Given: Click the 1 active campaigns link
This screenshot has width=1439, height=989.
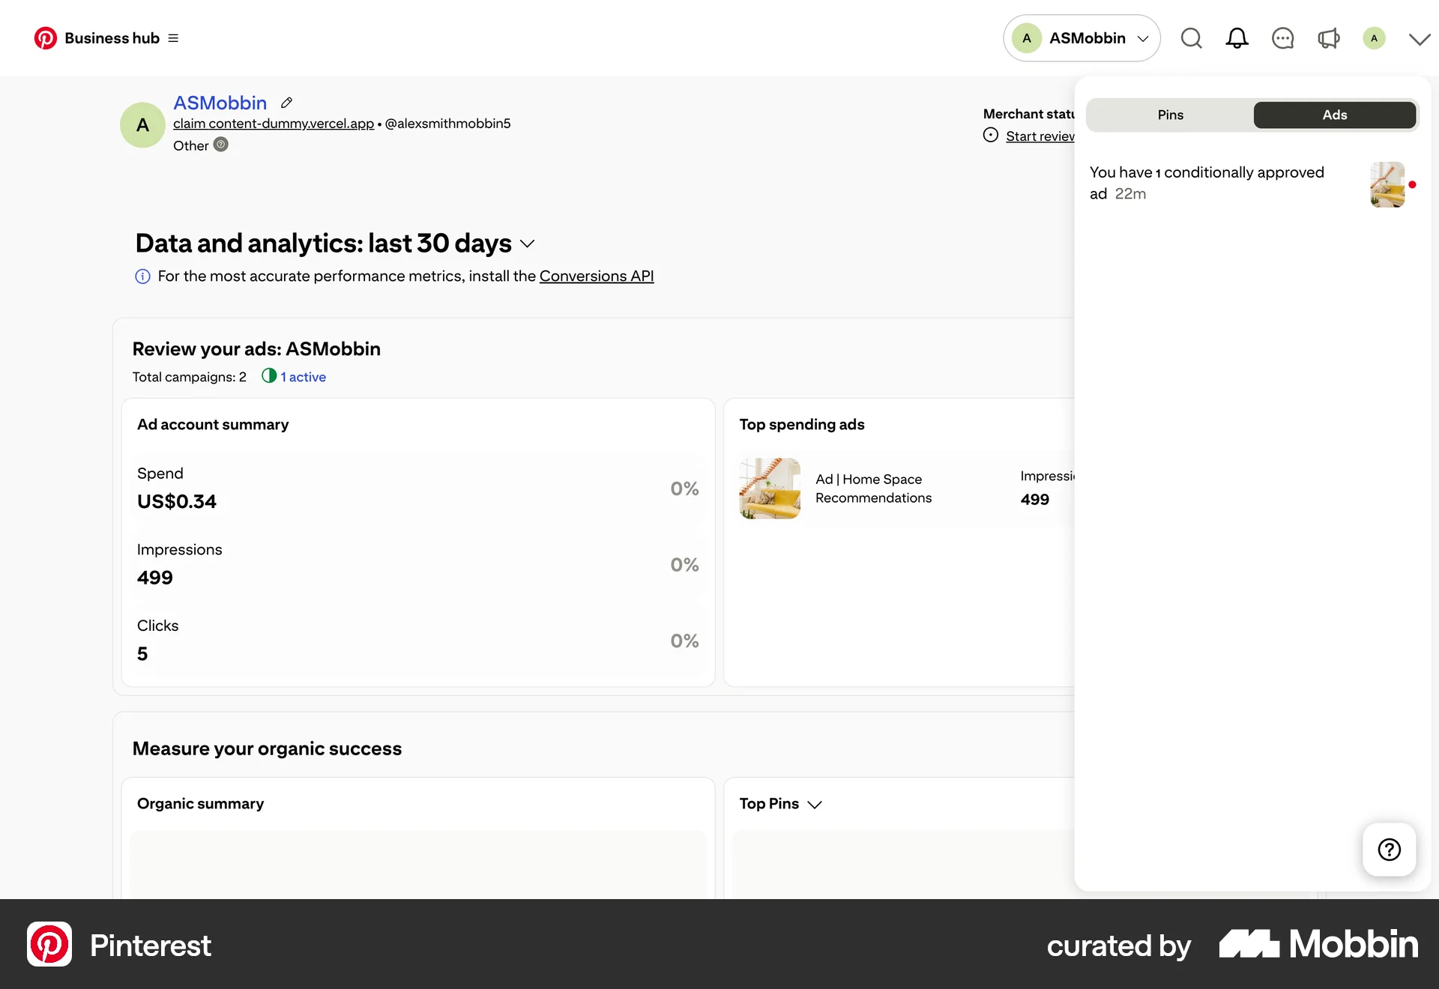Looking at the screenshot, I should tap(302, 377).
